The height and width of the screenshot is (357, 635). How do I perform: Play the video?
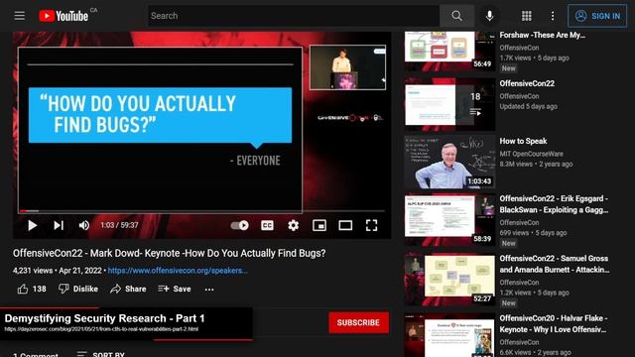pos(32,225)
